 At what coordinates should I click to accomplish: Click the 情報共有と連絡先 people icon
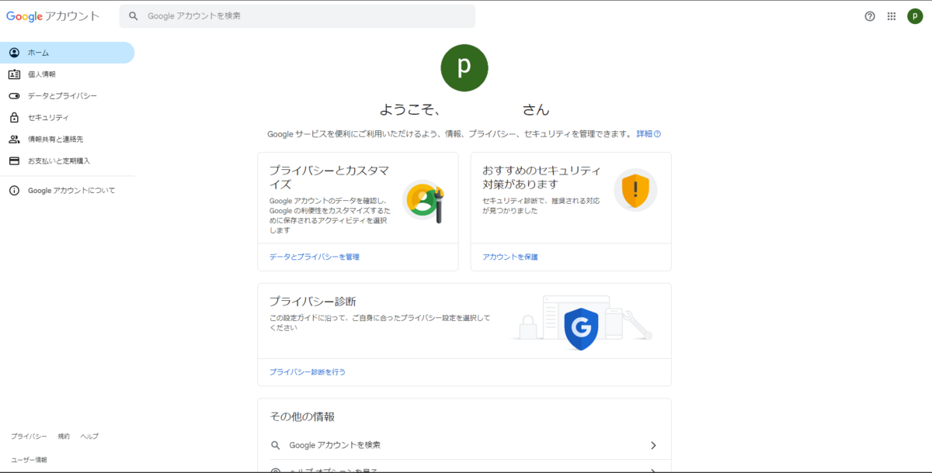(14, 140)
